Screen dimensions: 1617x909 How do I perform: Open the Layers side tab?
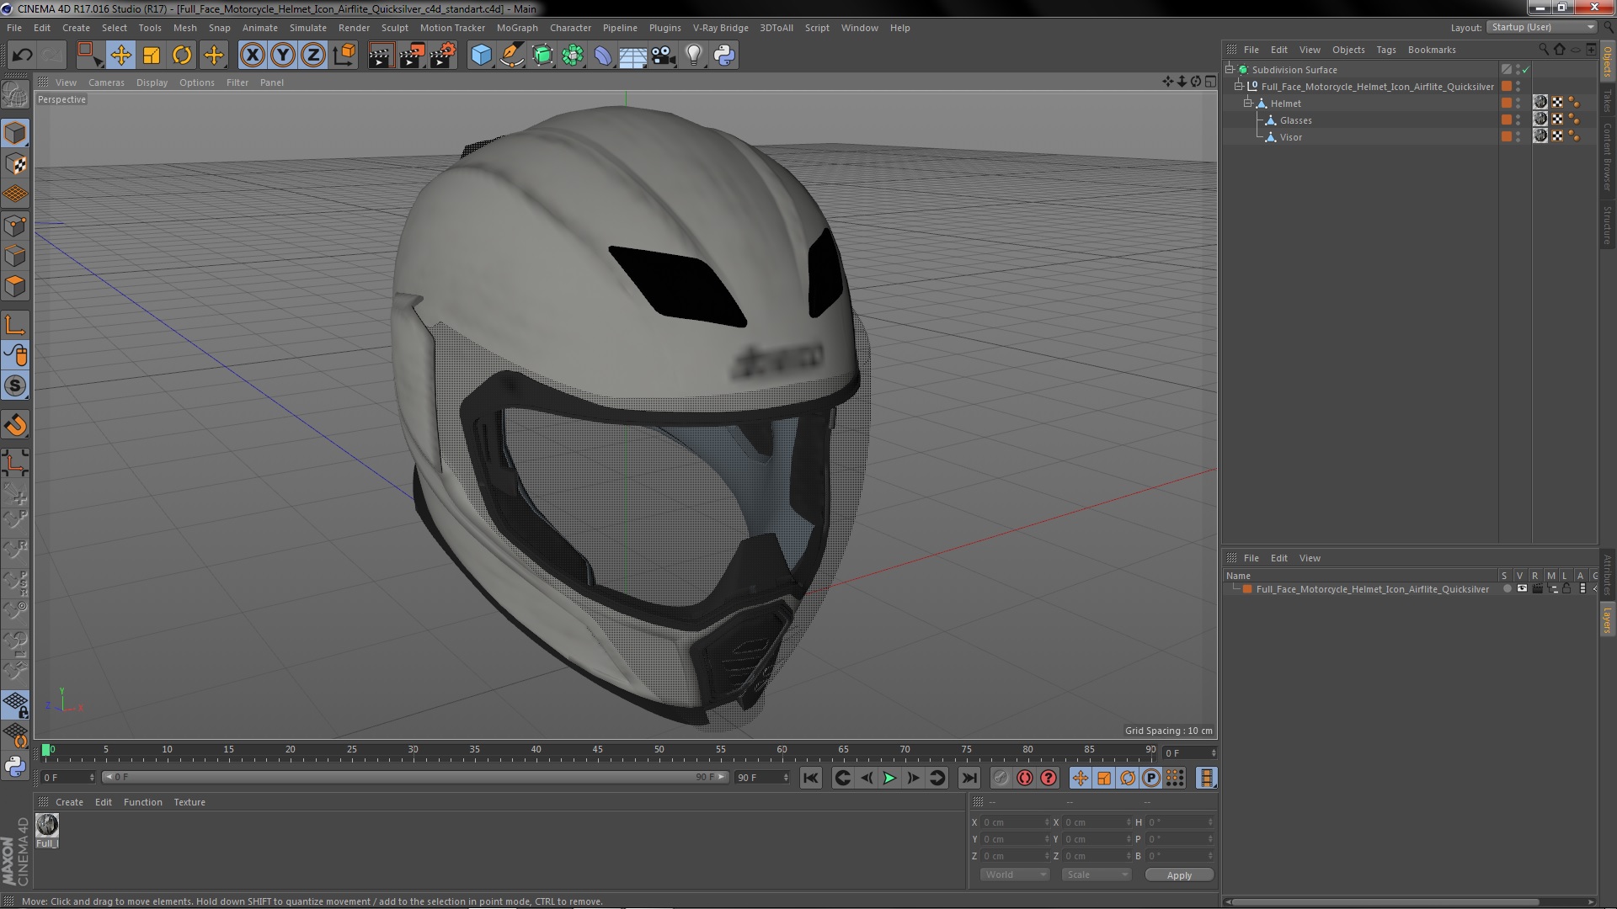point(1607,620)
